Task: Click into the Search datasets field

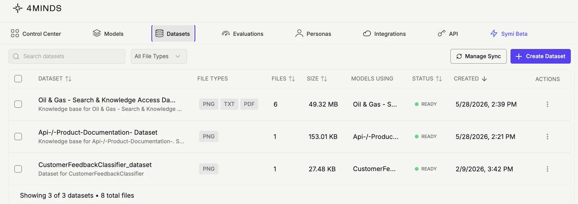Action: click(x=67, y=56)
